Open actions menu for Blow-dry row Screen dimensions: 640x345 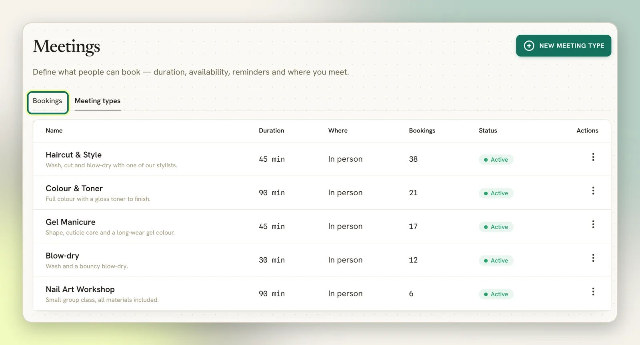[593, 258]
